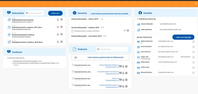Click the AR avatar under Tilitoimisto Demo Oy

click(139, 24)
